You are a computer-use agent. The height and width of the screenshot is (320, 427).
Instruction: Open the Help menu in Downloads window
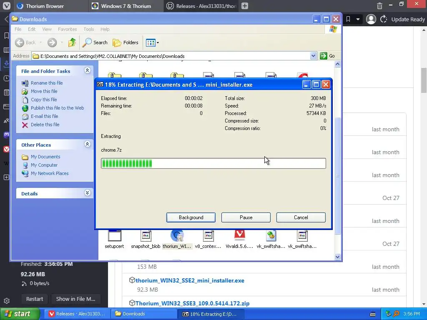(105, 29)
